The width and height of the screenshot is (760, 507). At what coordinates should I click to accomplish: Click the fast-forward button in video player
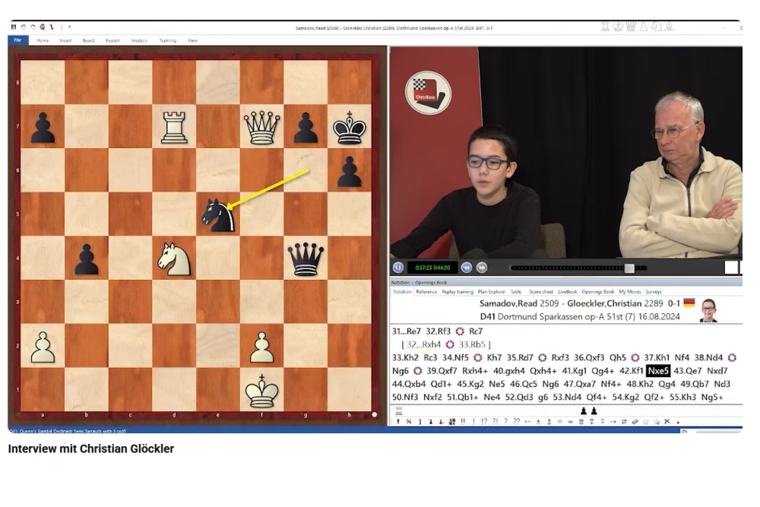[482, 268]
